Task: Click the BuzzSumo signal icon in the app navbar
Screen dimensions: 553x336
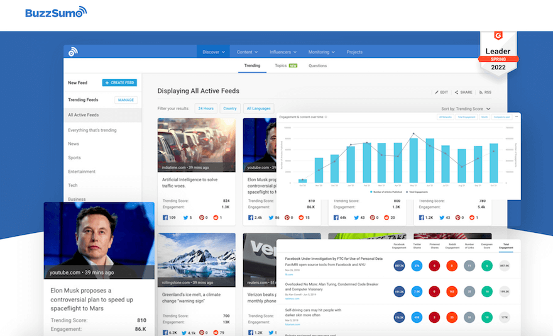Action: click(x=73, y=52)
